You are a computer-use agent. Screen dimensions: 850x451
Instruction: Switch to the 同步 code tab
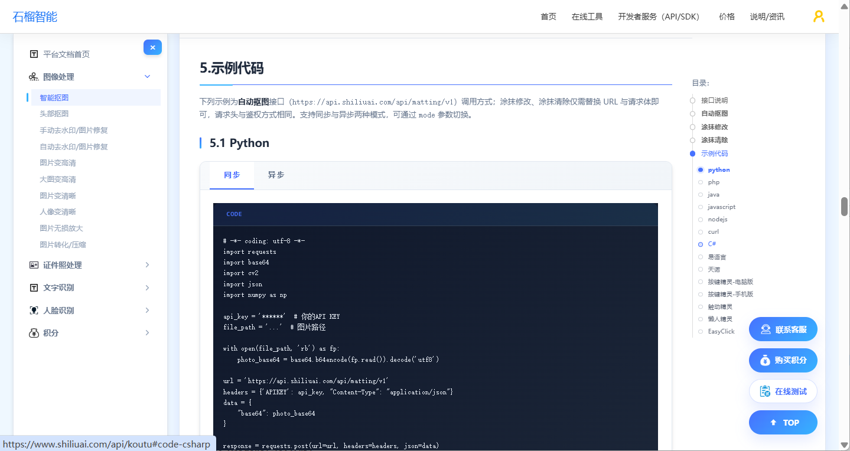pos(232,175)
